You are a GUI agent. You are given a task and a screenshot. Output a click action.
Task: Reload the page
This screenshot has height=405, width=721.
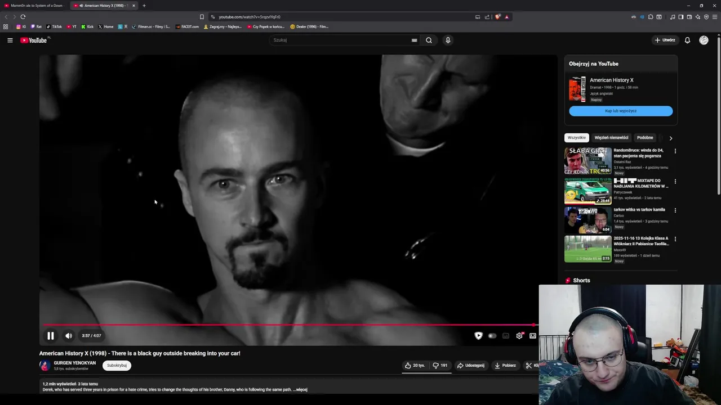[x=23, y=17]
